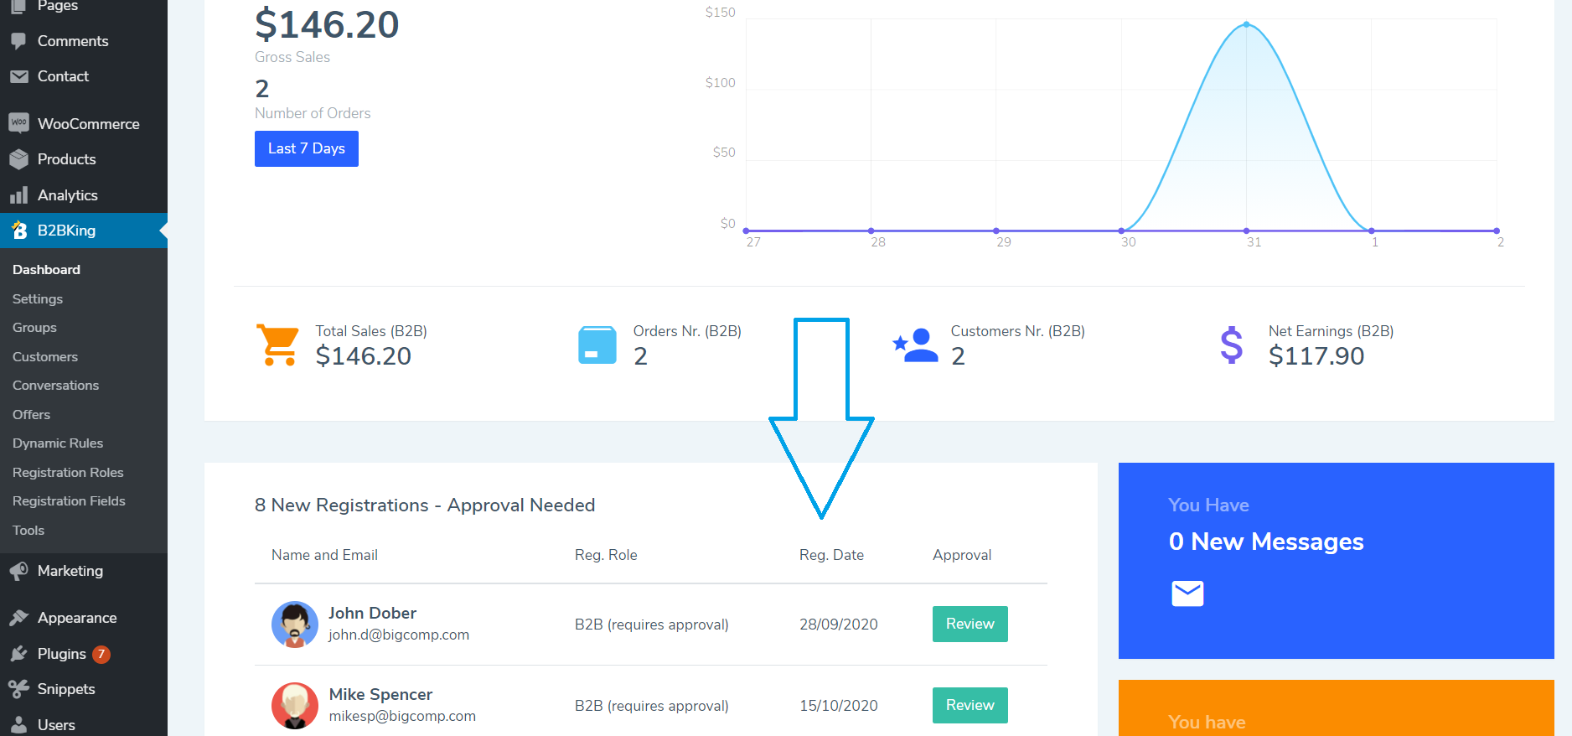Image resolution: width=1572 pixels, height=736 pixels.
Task: Click email john.d@bigcomp.com
Action: pos(399,635)
